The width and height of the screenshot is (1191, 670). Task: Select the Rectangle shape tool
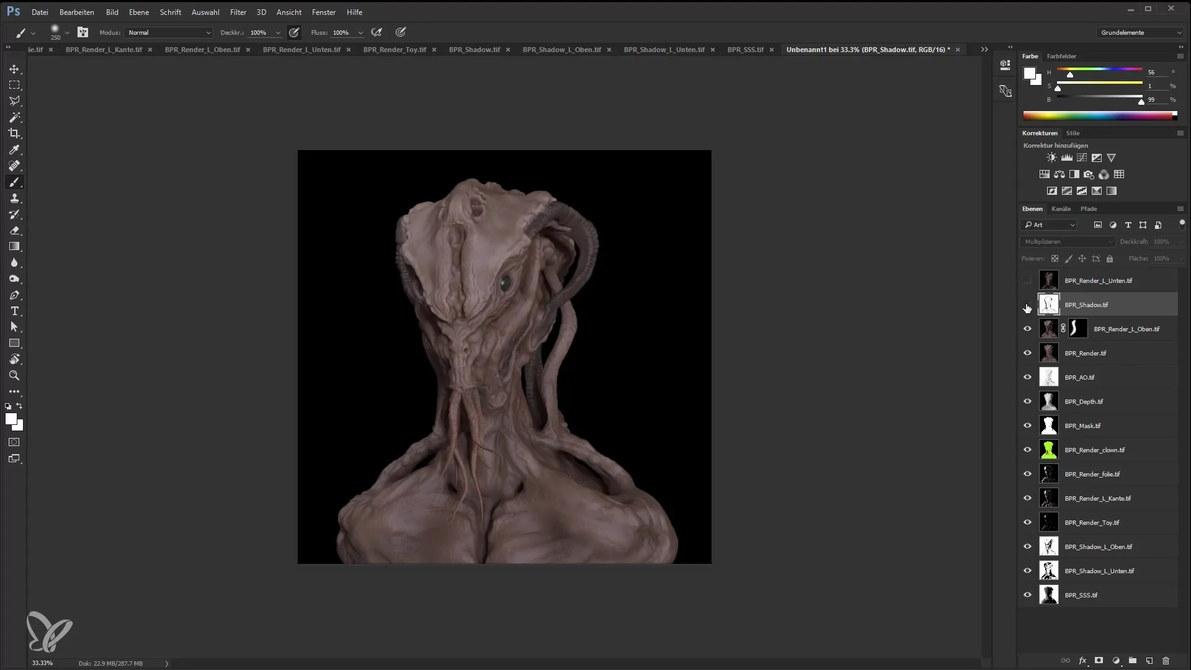[x=14, y=344]
